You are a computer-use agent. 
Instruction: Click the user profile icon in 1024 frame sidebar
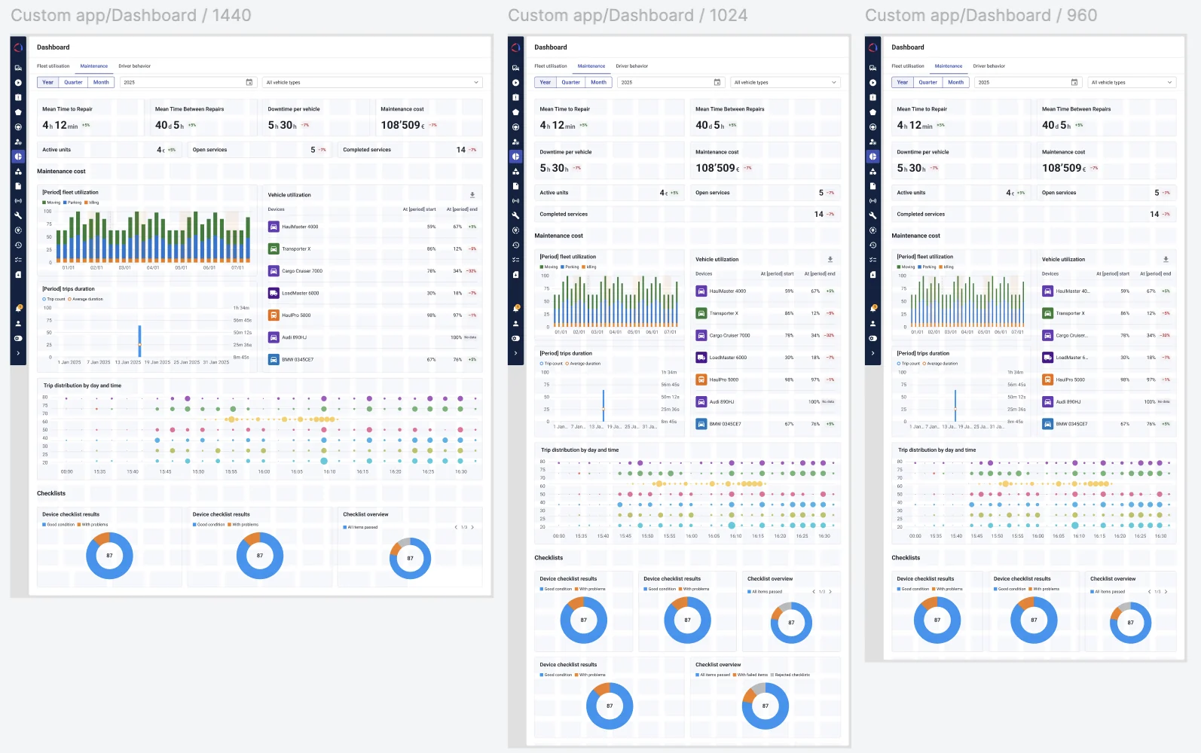515,324
